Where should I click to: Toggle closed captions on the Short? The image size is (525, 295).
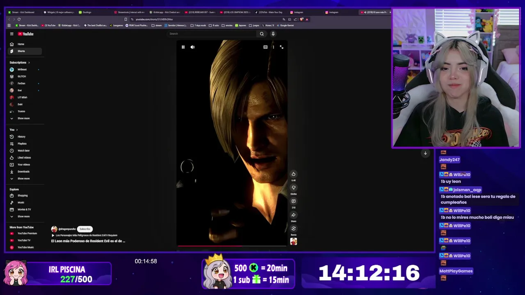[x=265, y=47]
